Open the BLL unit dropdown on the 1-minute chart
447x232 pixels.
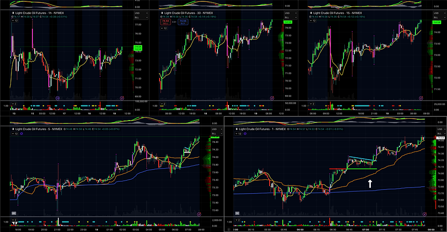[x=442, y=133]
